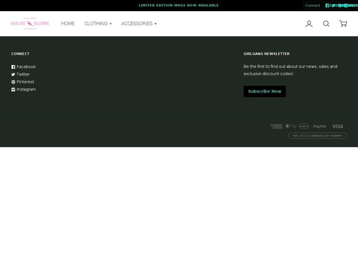Click the CONNECT footer heading
This screenshot has width=358, height=268.
(x=20, y=54)
